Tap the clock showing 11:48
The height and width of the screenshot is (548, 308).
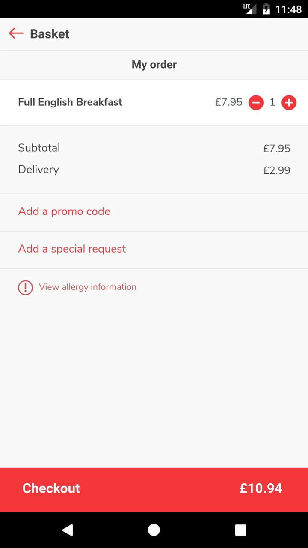coord(288,9)
